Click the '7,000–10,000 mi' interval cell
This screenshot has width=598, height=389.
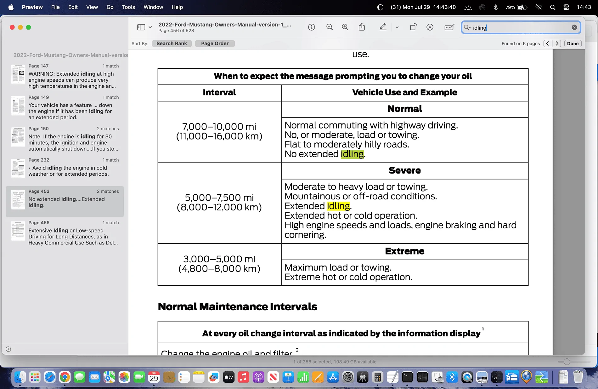(x=219, y=131)
